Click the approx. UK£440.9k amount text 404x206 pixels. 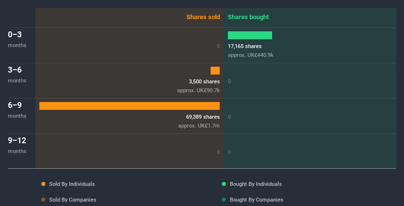(x=250, y=55)
